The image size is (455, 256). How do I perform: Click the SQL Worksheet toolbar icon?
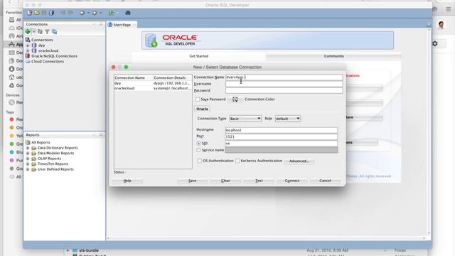[111, 13]
